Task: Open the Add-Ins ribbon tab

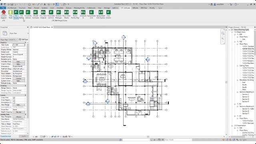Action: point(115,8)
